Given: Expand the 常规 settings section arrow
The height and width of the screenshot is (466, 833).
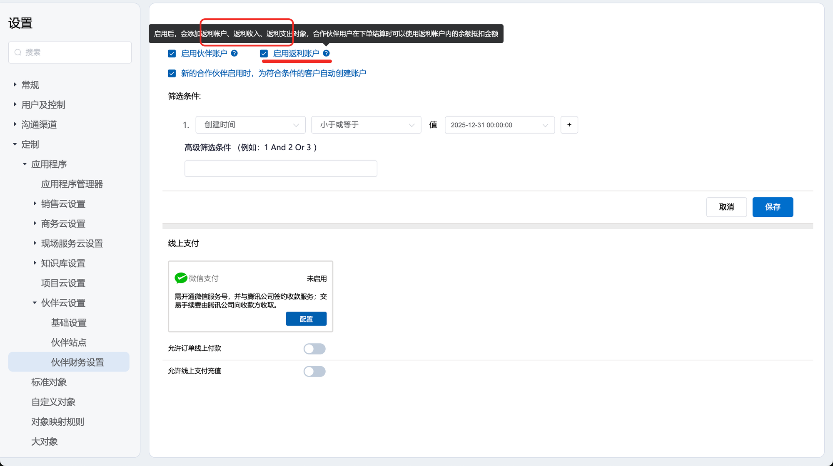Looking at the screenshot, I should (15, 84).
